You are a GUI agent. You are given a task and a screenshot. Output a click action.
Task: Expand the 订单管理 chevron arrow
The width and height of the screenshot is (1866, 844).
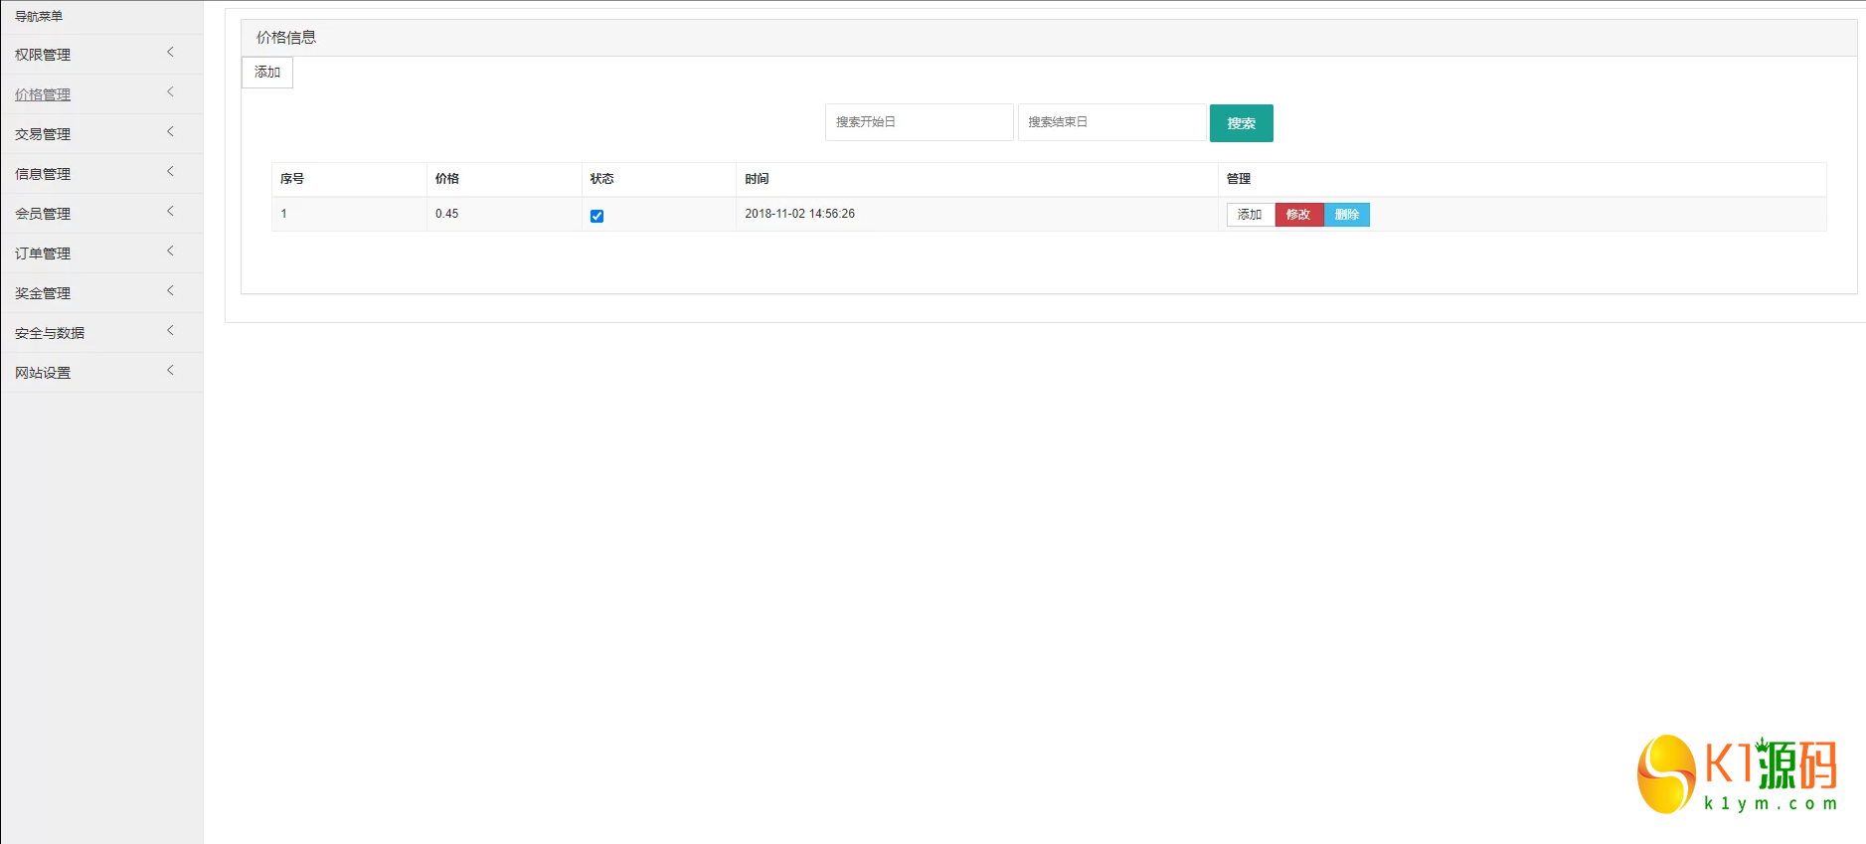(x=170, y=251)
